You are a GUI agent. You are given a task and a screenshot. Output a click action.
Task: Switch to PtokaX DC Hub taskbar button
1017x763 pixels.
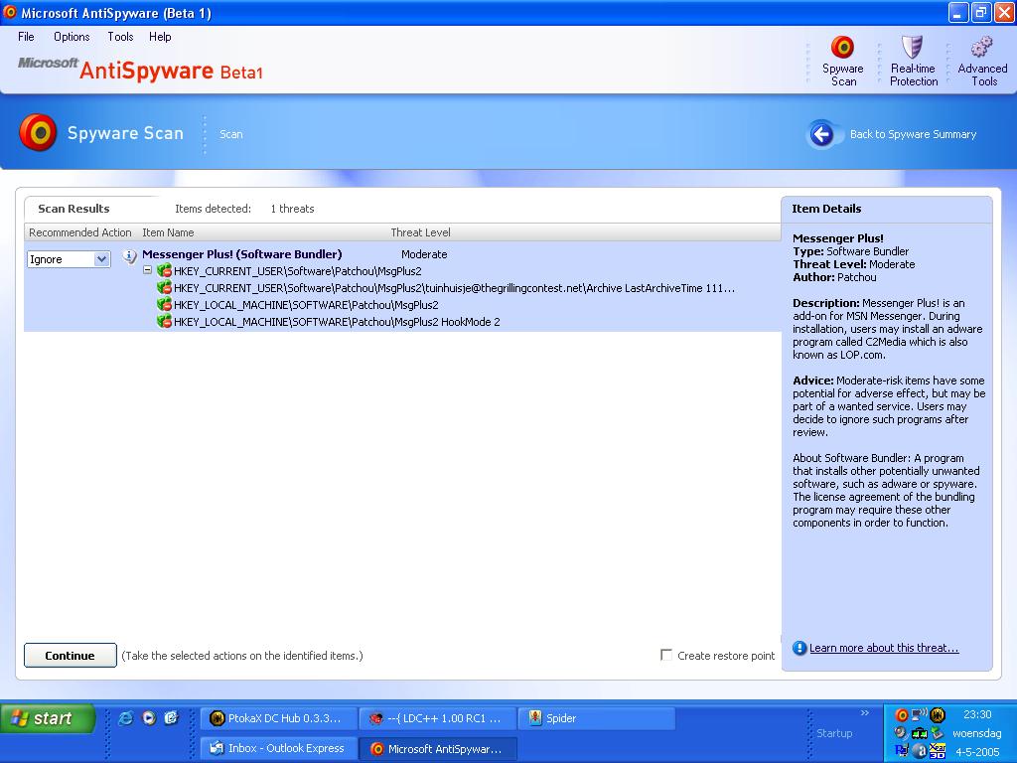coord(279,718)
